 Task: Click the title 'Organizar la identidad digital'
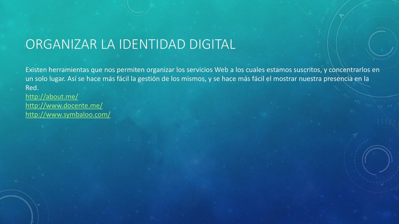(130, 44)
